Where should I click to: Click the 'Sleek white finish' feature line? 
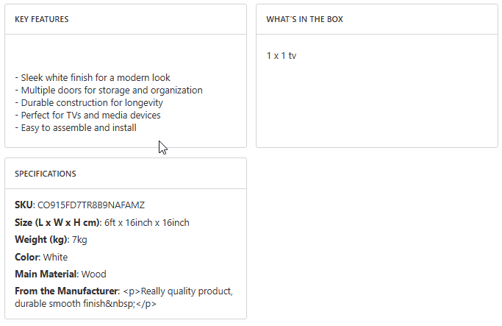pos(93,78)
